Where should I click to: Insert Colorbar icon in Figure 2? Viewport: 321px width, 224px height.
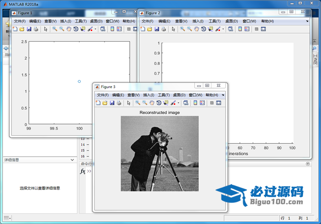[240, 29]
